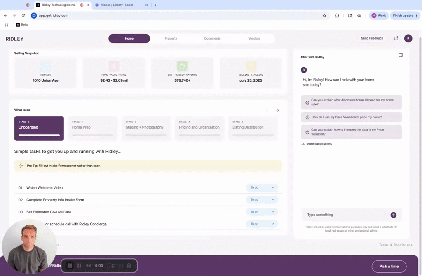The height and width of the screenshot is (276, 422).
Task: Open Chrome three-dot menu beside Finish update
Action: tap(416, 16)
